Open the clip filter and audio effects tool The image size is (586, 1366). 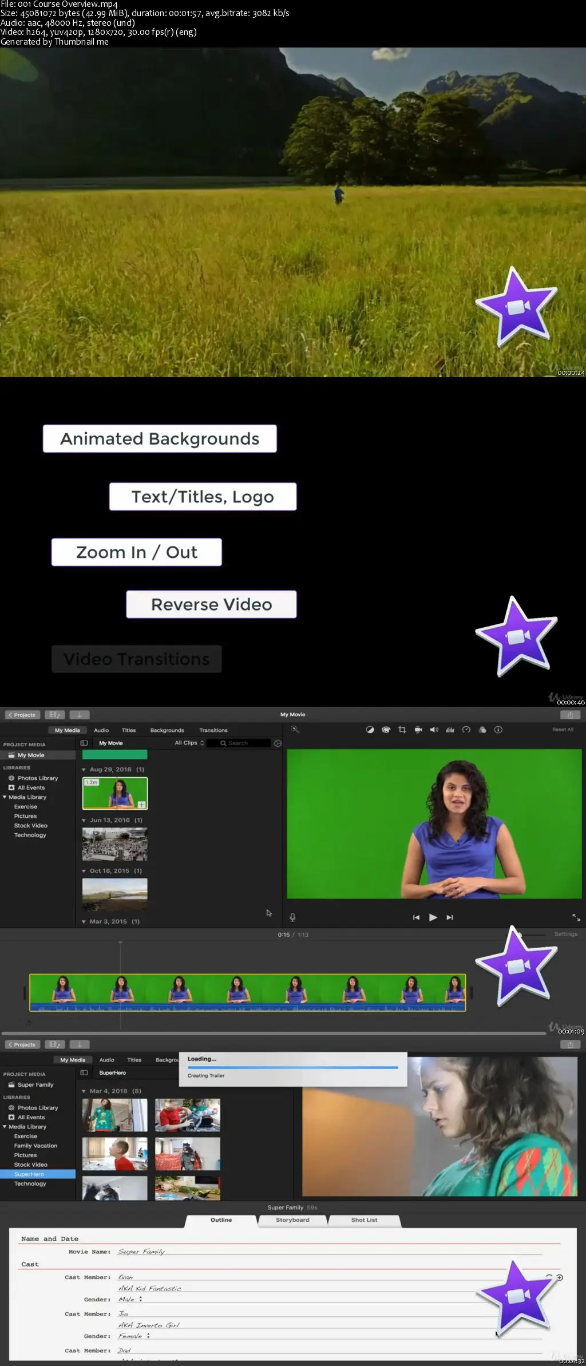(x=482, y=730)
